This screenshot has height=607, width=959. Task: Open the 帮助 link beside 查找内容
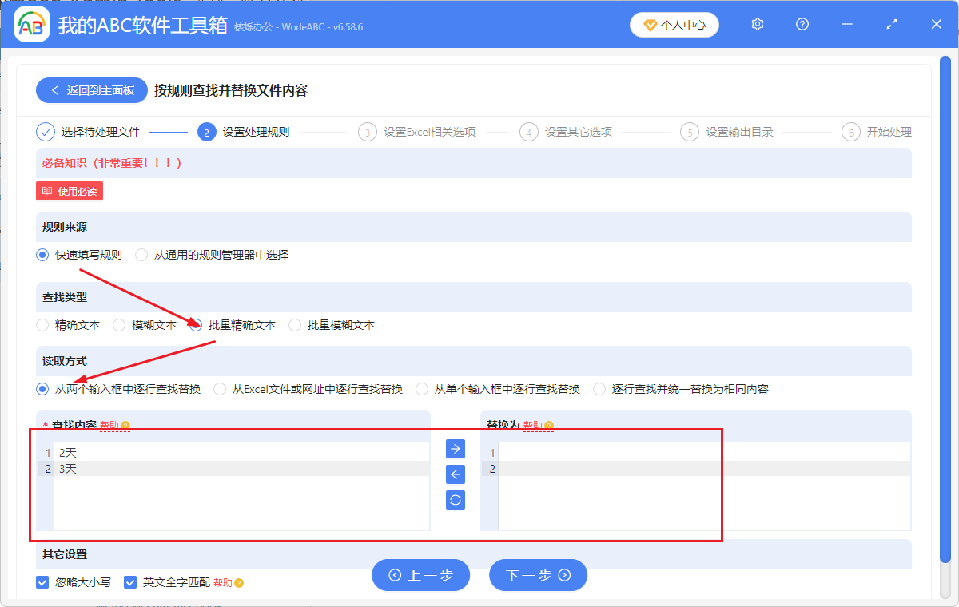(x=108, y=423)
